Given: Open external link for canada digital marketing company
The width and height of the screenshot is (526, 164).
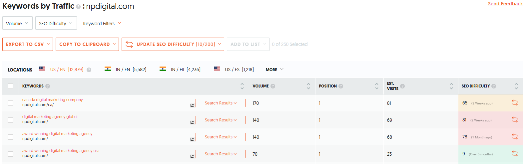Looking at the screenshot, I should [192, 105].
